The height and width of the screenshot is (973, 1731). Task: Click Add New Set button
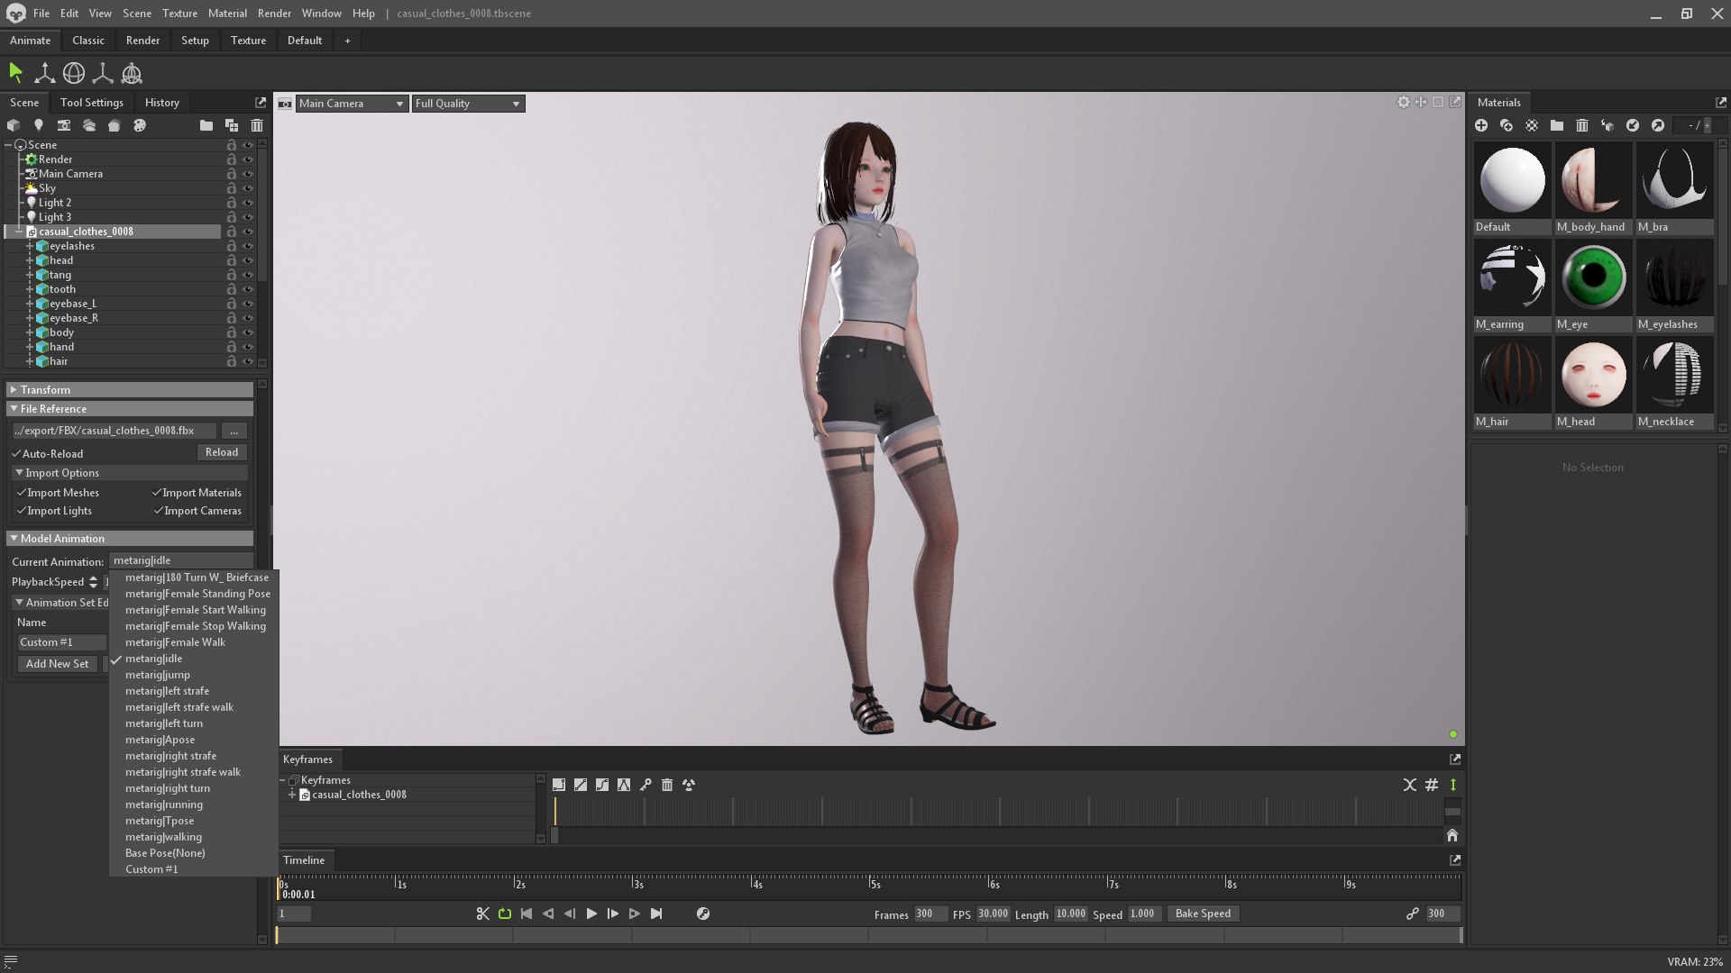(57, 663)
